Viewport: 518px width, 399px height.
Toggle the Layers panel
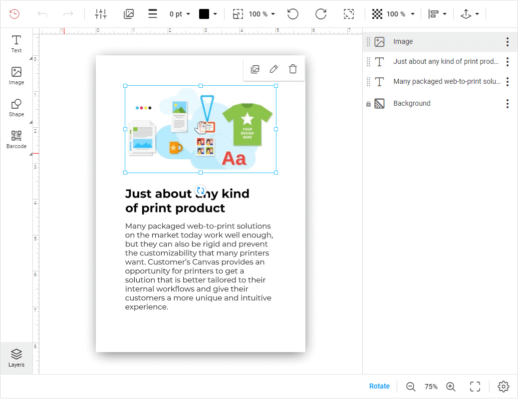point(16,359)
